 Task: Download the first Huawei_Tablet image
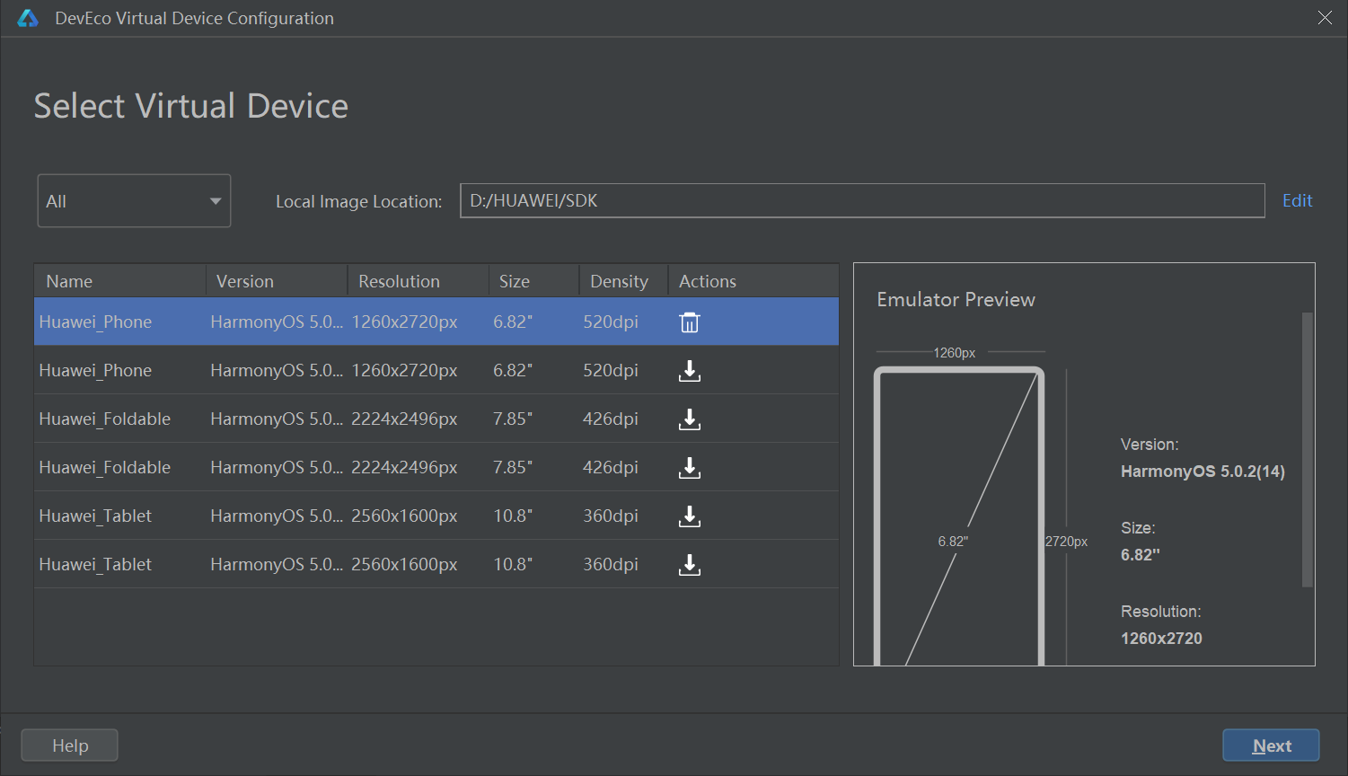[x=689, y=516]
